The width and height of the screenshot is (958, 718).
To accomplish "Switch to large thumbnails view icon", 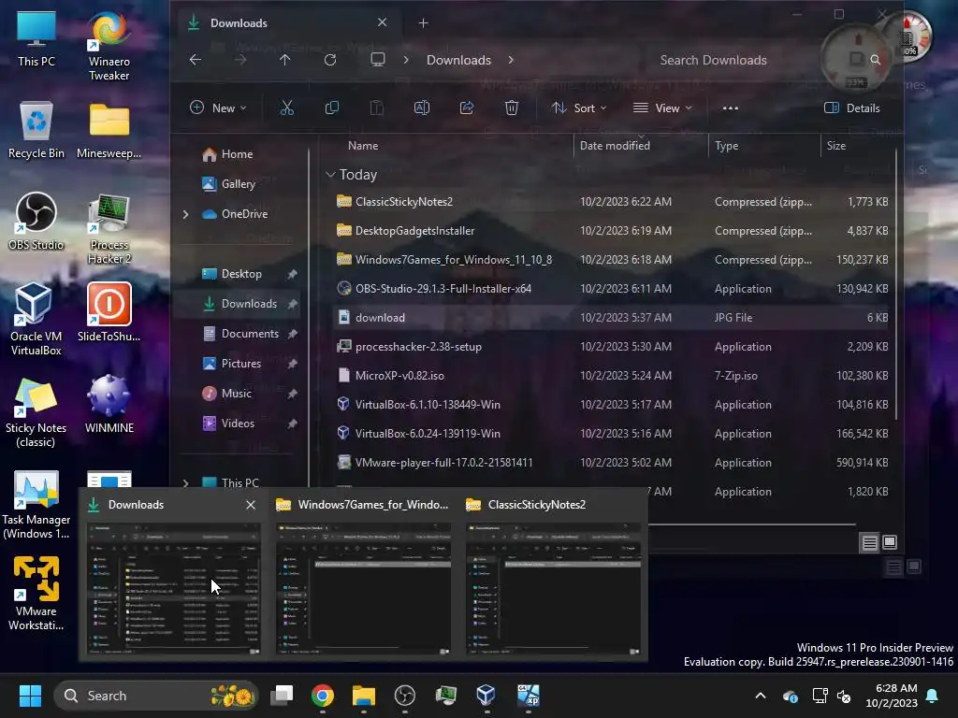I will coord(890,542).
